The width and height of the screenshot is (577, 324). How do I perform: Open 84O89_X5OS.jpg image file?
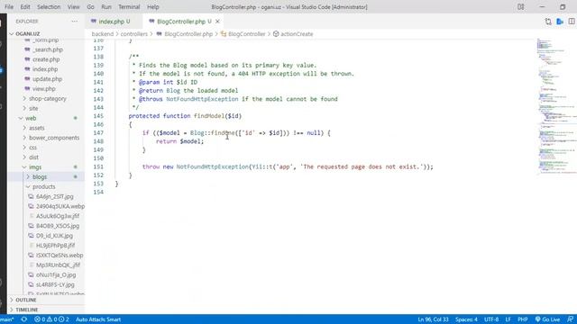click(58, 226)
